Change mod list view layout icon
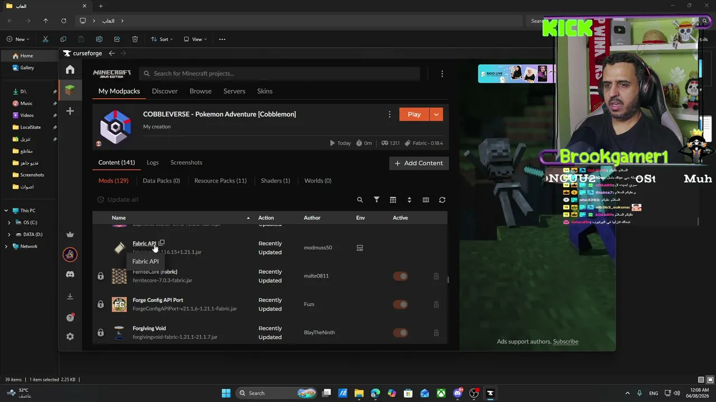This screenshot has height=402, width=716. tap(393, 200)
